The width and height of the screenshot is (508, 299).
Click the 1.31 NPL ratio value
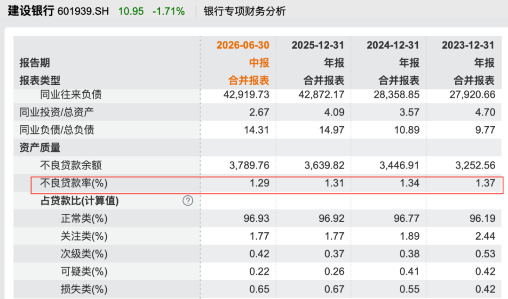click(x=334, y=183)
